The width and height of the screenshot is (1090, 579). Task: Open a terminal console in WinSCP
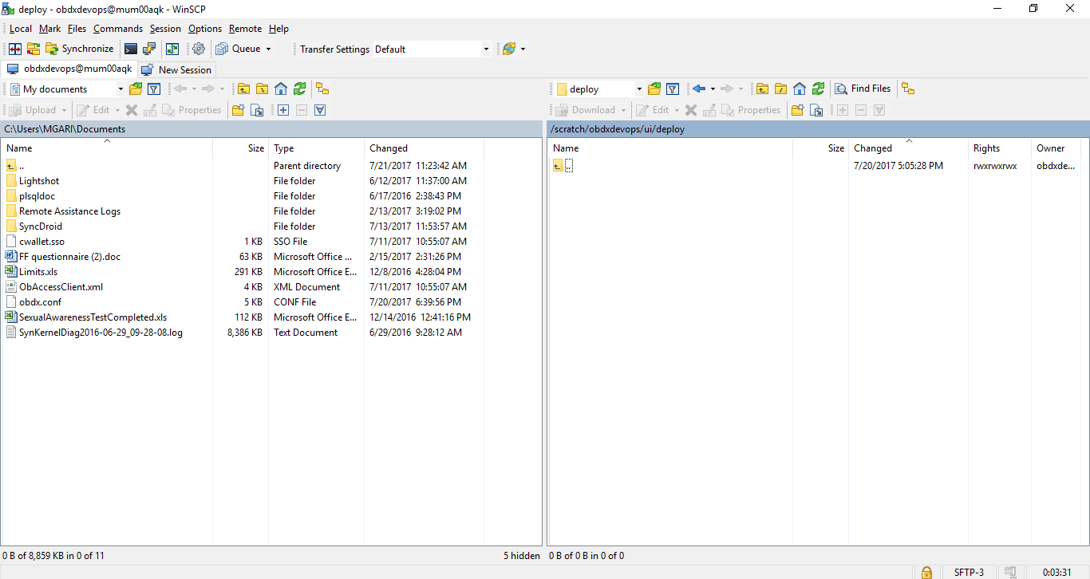point(131,49)
